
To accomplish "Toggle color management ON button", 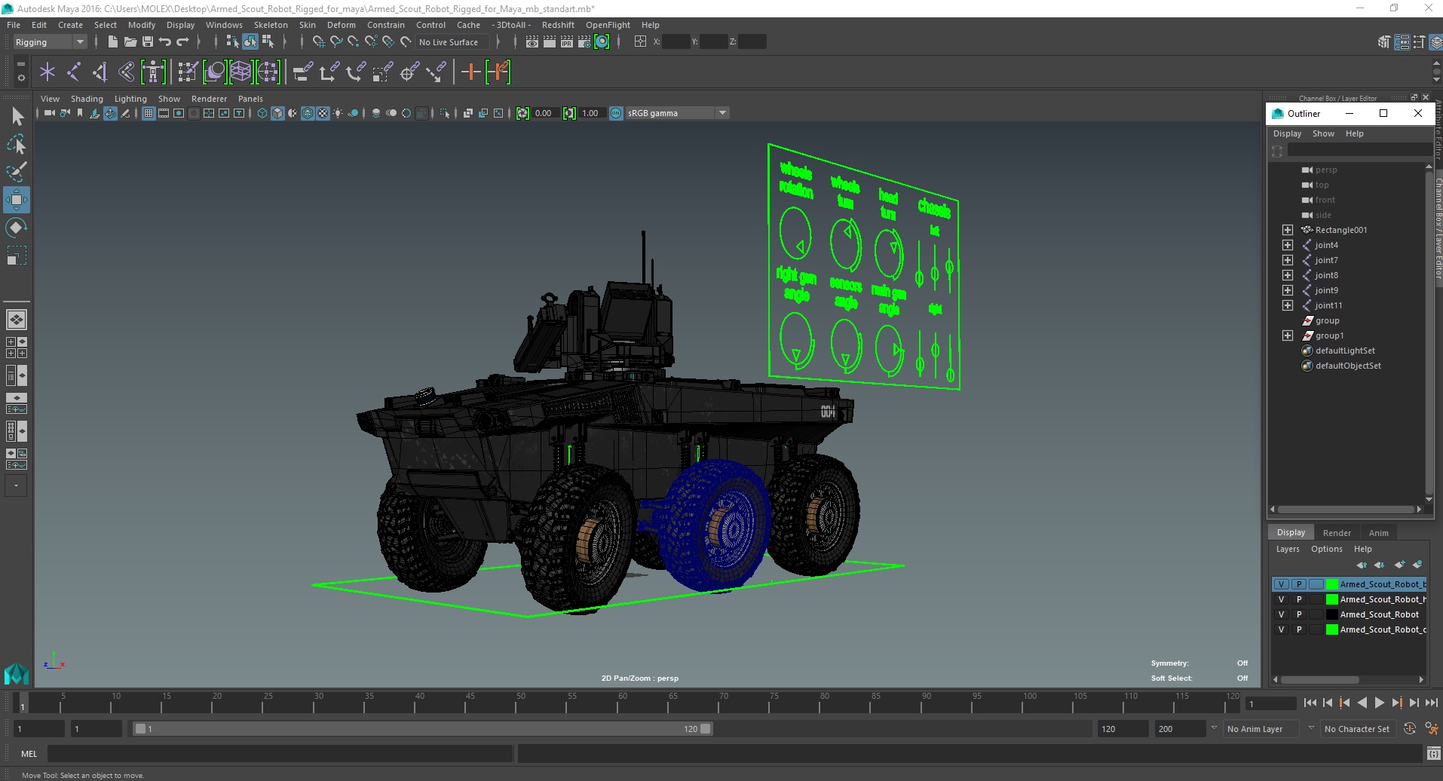I will pyautogui.click(x=616, y=113).
